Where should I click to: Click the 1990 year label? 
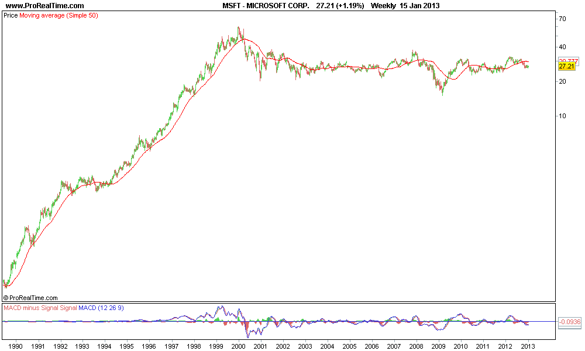tap(15, 346)
